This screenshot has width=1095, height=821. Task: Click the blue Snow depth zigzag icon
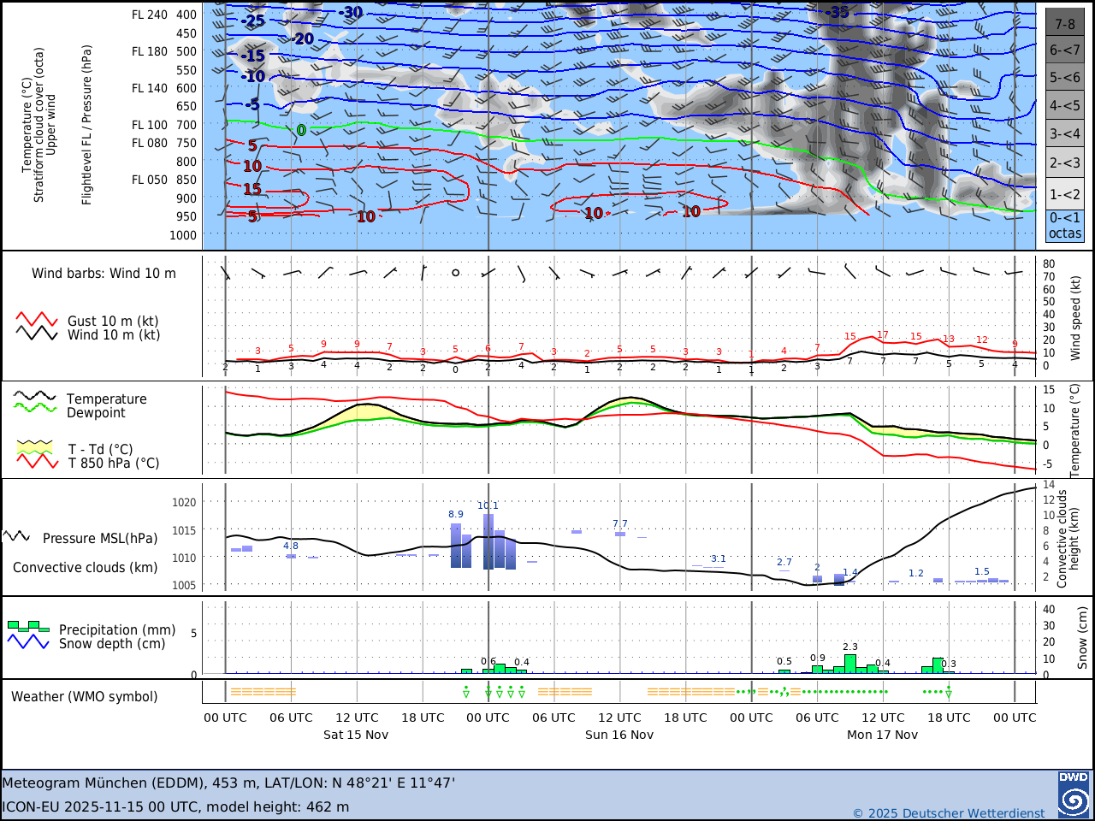pyautogui.click(x=28, y=641)
